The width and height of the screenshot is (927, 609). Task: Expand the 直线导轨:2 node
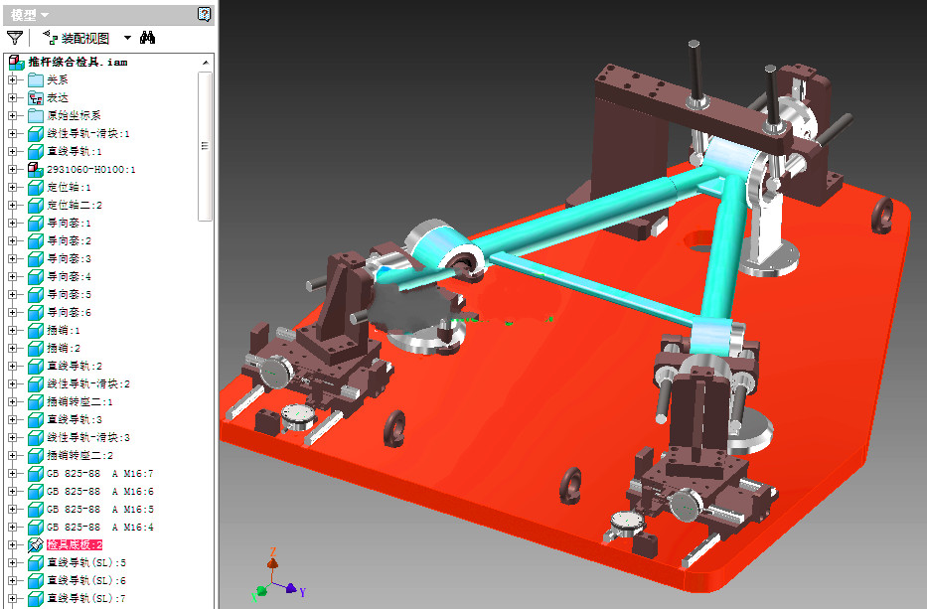pyautogui.click(x=12, y=366)
